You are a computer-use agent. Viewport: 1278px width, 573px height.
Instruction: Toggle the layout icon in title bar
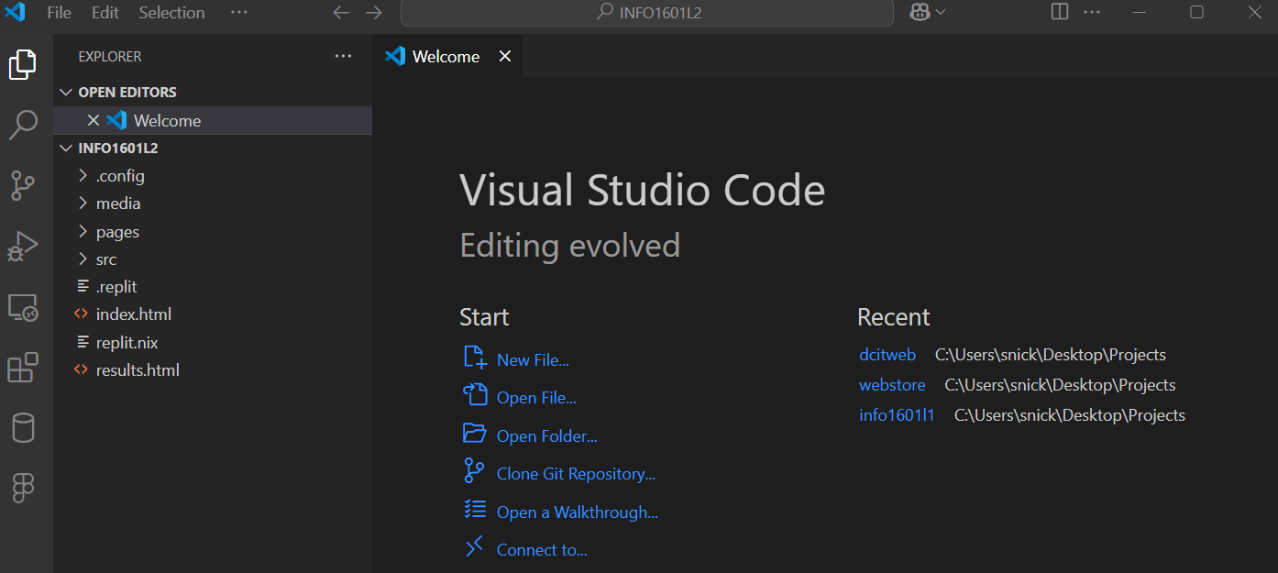point(1059,12)
